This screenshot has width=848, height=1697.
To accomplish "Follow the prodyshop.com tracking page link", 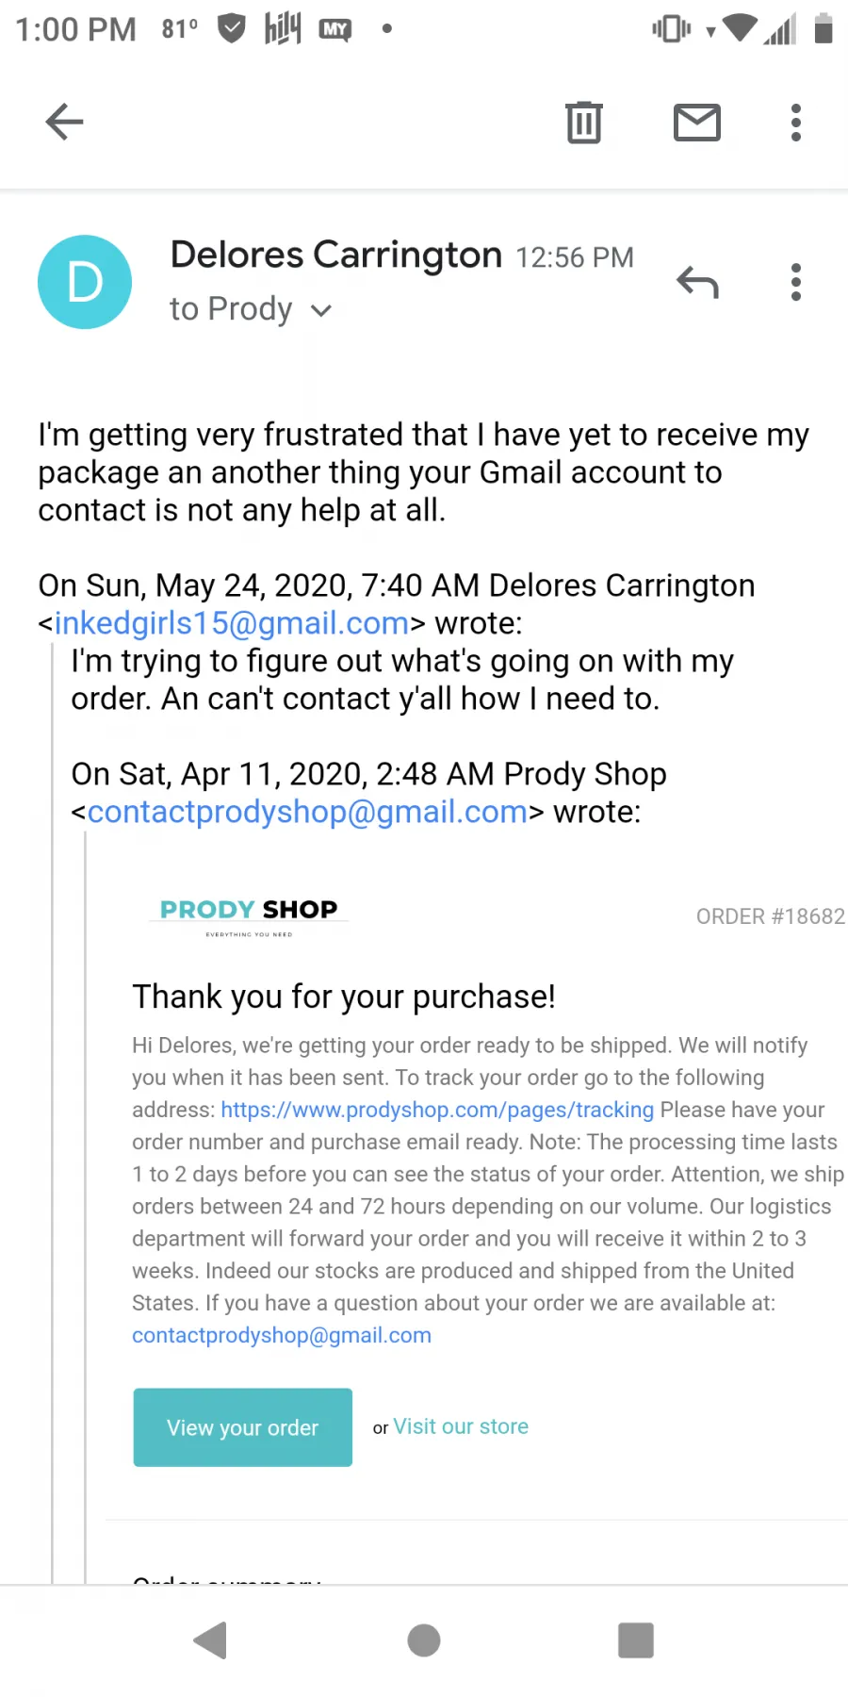I will [x=437, y=1110].
